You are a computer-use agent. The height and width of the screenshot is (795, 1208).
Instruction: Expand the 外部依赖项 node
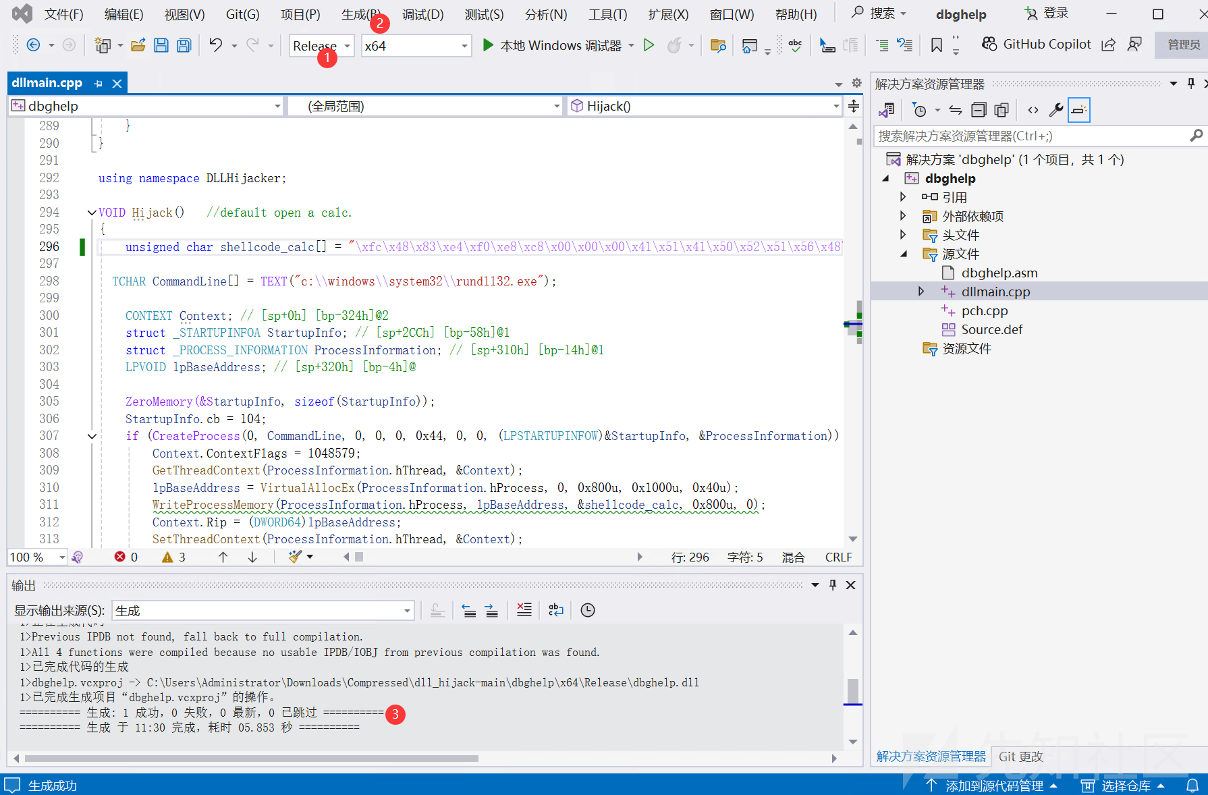(903, 216)
